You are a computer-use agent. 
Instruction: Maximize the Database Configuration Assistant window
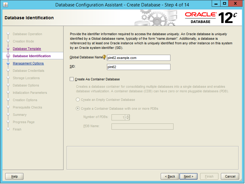[x=224, y=3]
